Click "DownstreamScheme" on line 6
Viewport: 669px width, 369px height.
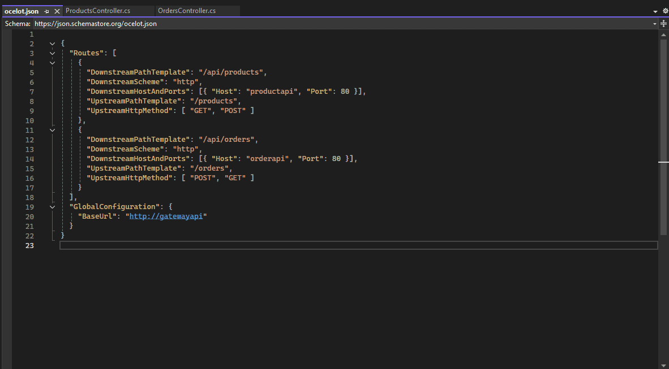coord(125,82)
